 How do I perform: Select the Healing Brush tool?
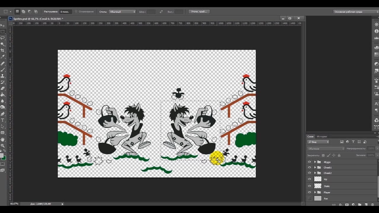(3, 63)
